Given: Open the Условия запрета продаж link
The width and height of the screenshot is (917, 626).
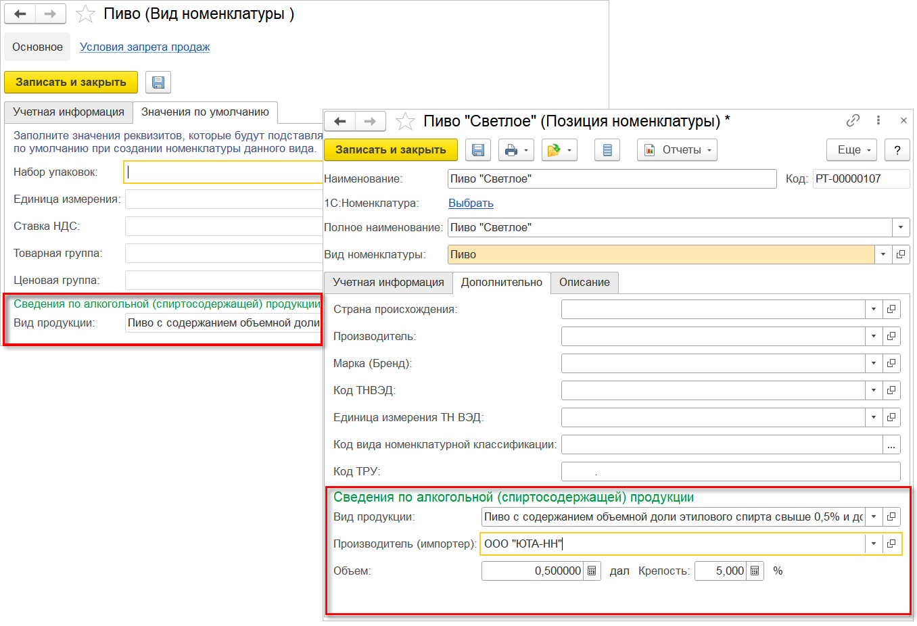Looking at the screenshot, I should [145, 47].
